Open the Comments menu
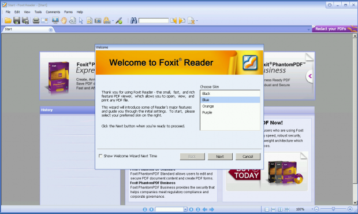 [x=53, y=12]
